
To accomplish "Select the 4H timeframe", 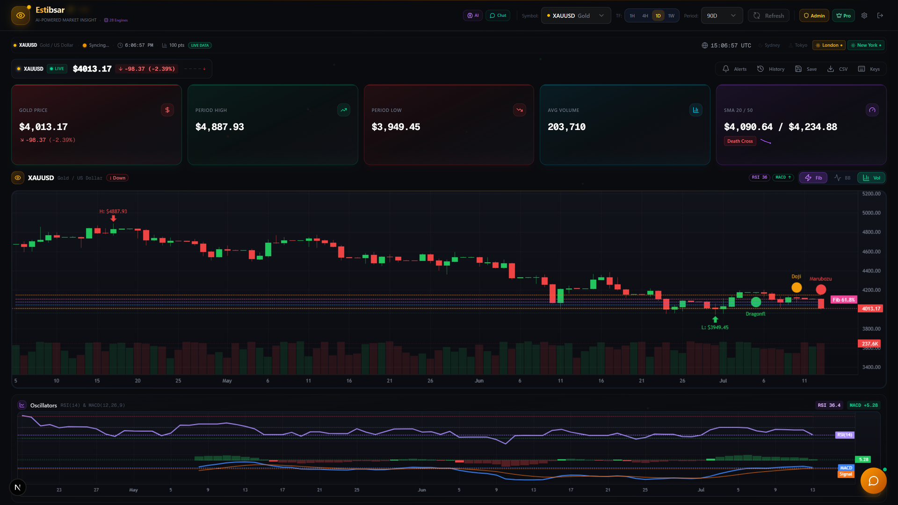I will pos(645,16).
